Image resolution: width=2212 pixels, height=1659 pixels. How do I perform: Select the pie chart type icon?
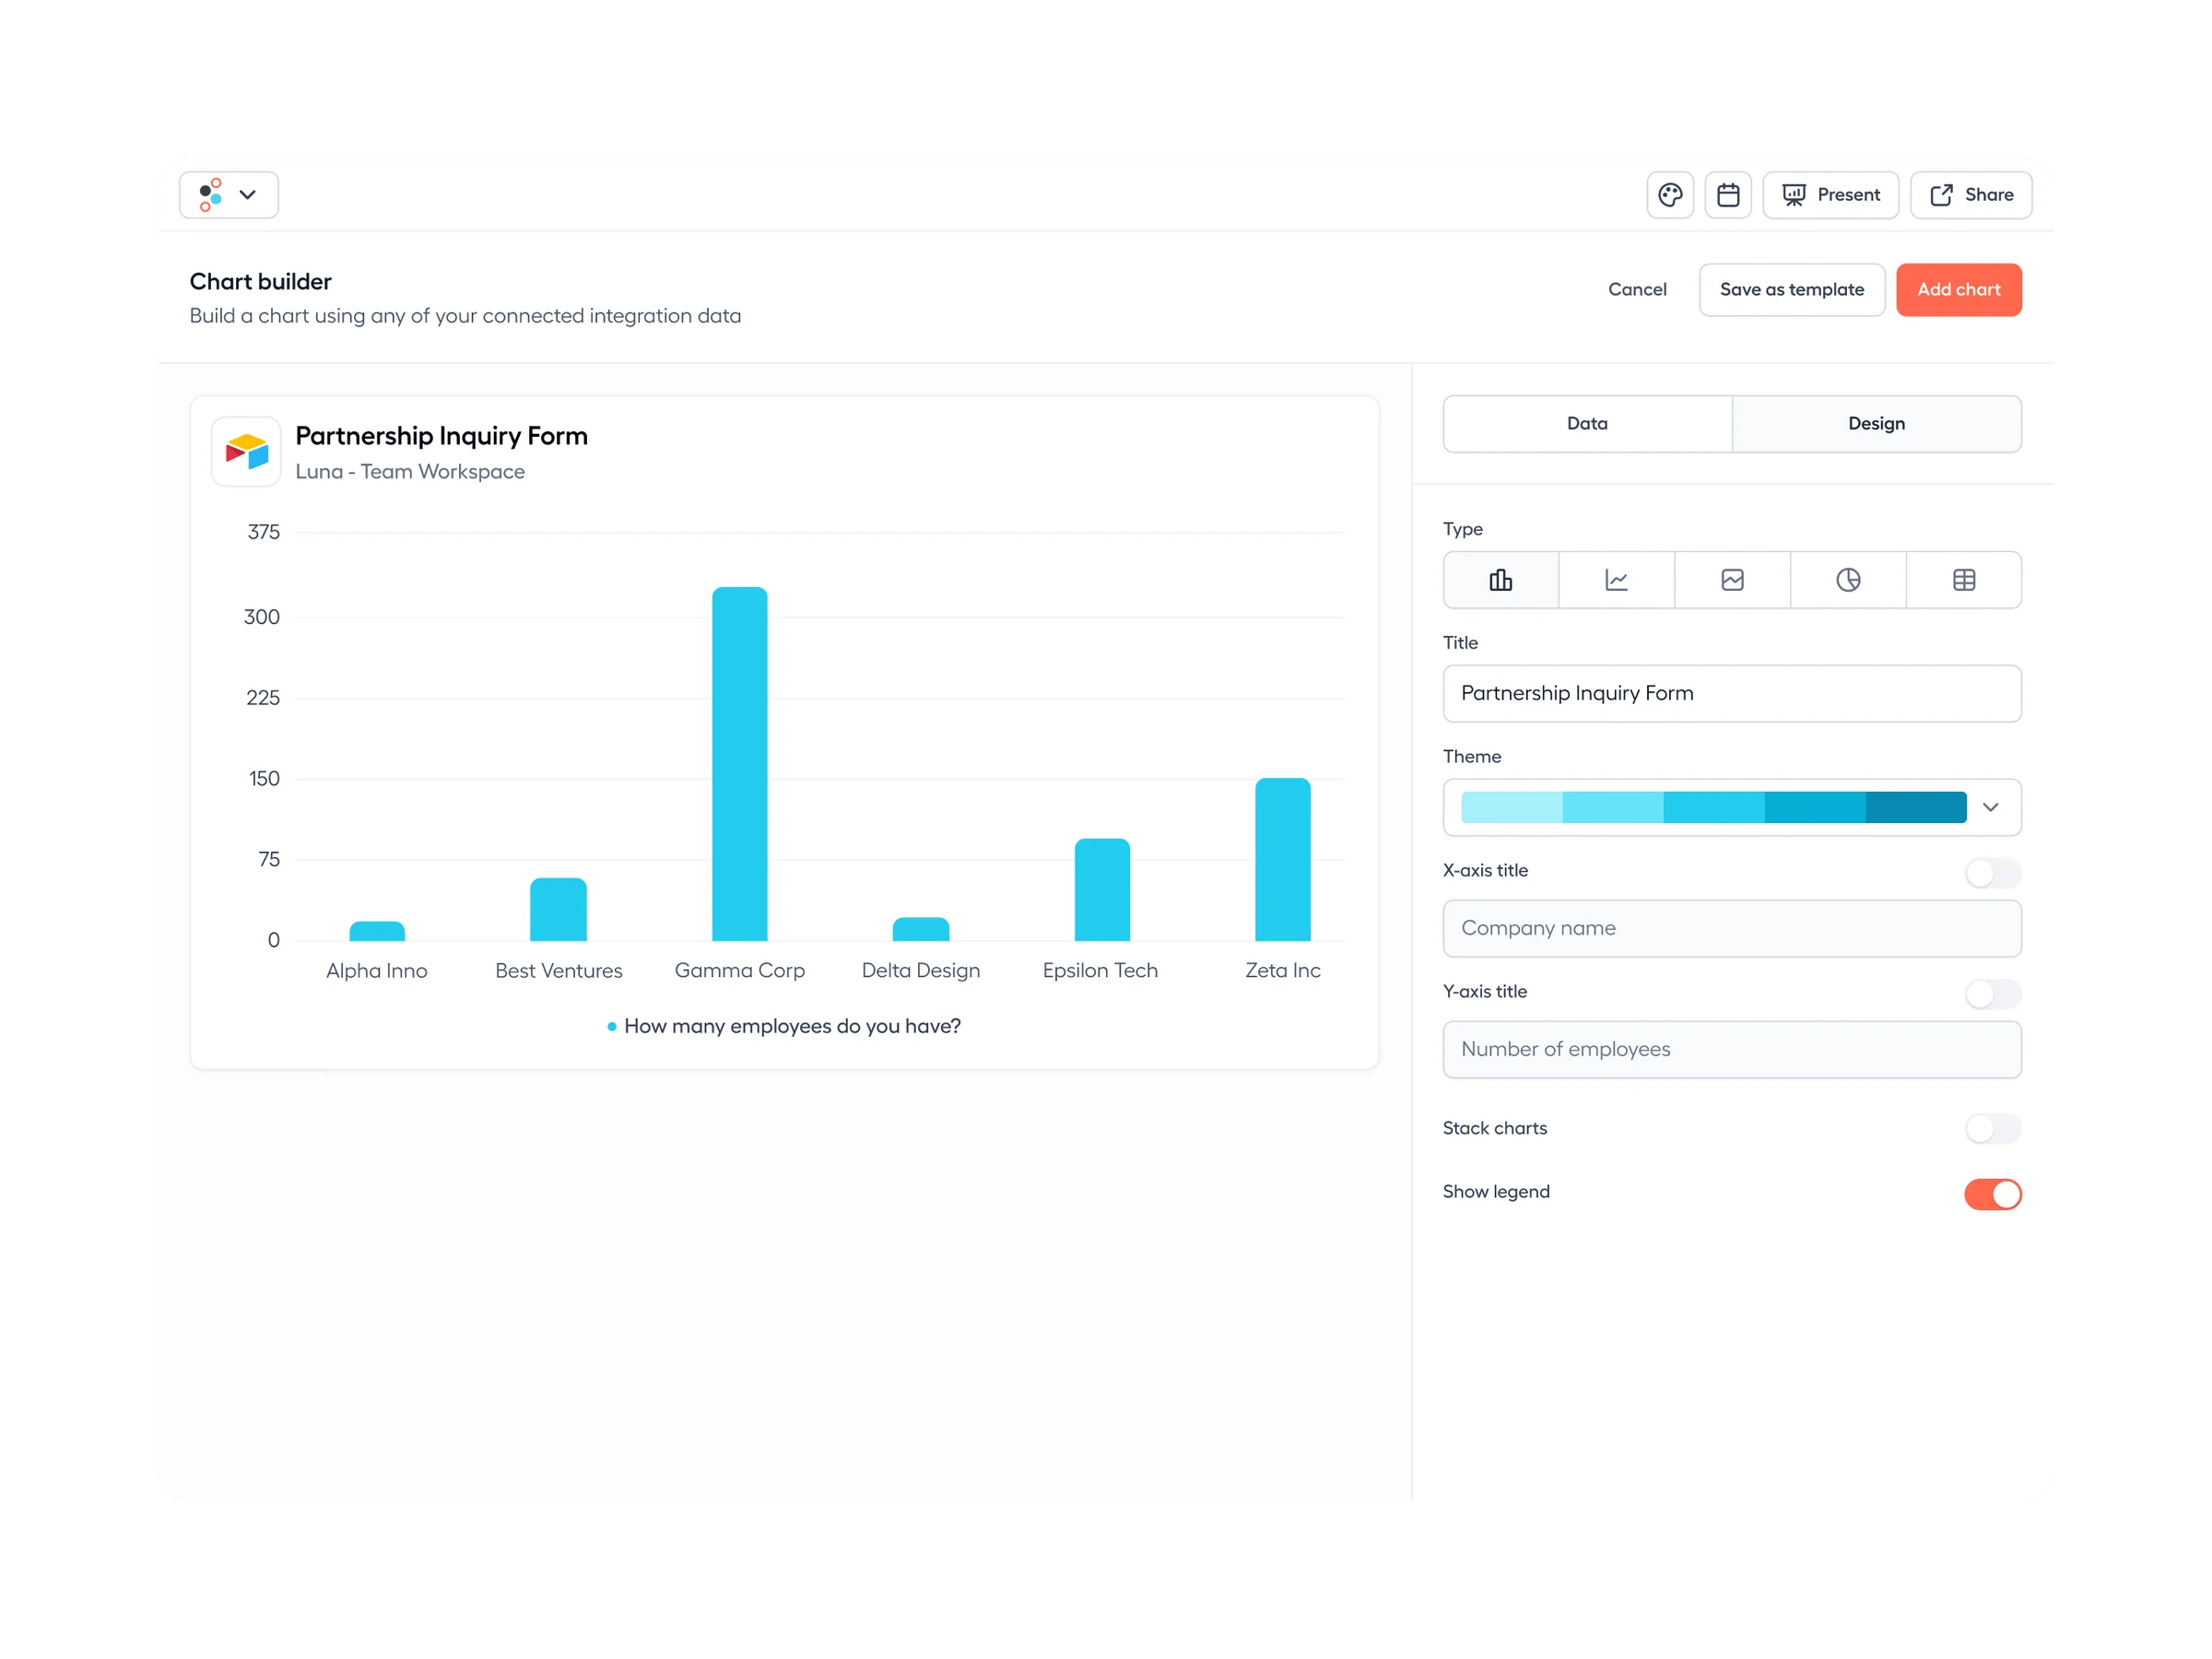point(1848,580)
